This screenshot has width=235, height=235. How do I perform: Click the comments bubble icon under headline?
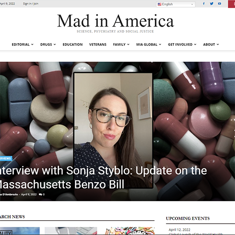point(40,195)
